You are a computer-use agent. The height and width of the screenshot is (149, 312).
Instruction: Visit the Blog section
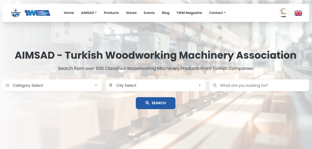click(x=165, y=13)
